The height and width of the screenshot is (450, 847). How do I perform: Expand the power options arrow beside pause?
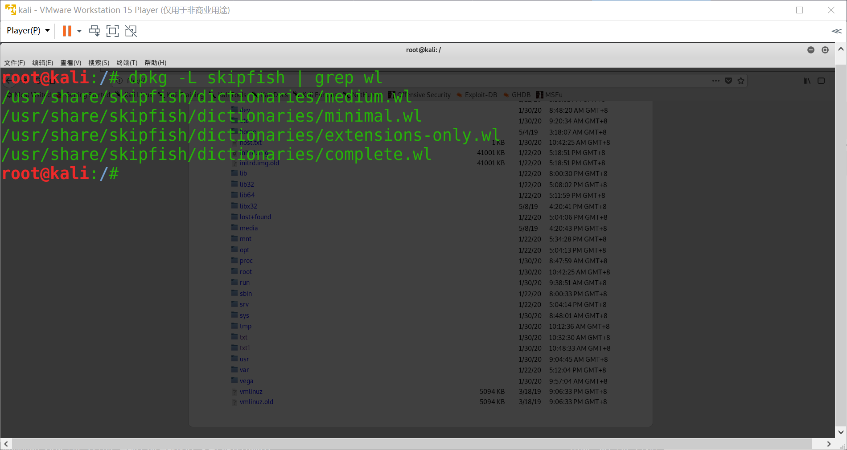(79, 31)
